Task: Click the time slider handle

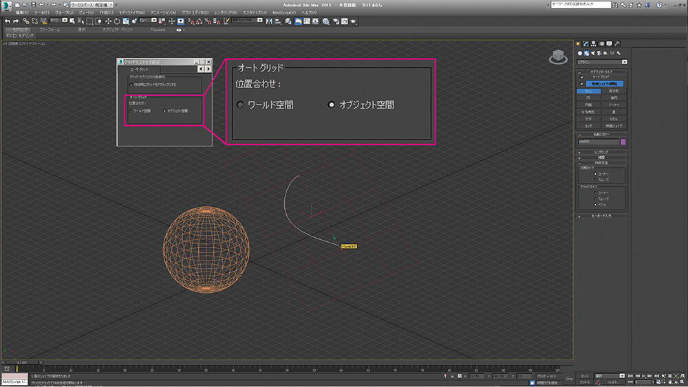Action: click(x=21, y=362)
